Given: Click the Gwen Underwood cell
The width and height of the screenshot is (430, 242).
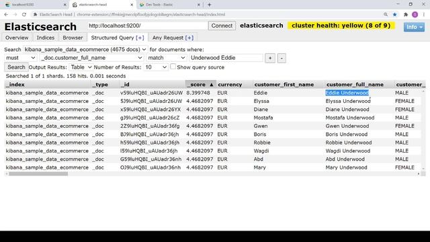Looking at the screenshot, I should [x=347, y=126].
